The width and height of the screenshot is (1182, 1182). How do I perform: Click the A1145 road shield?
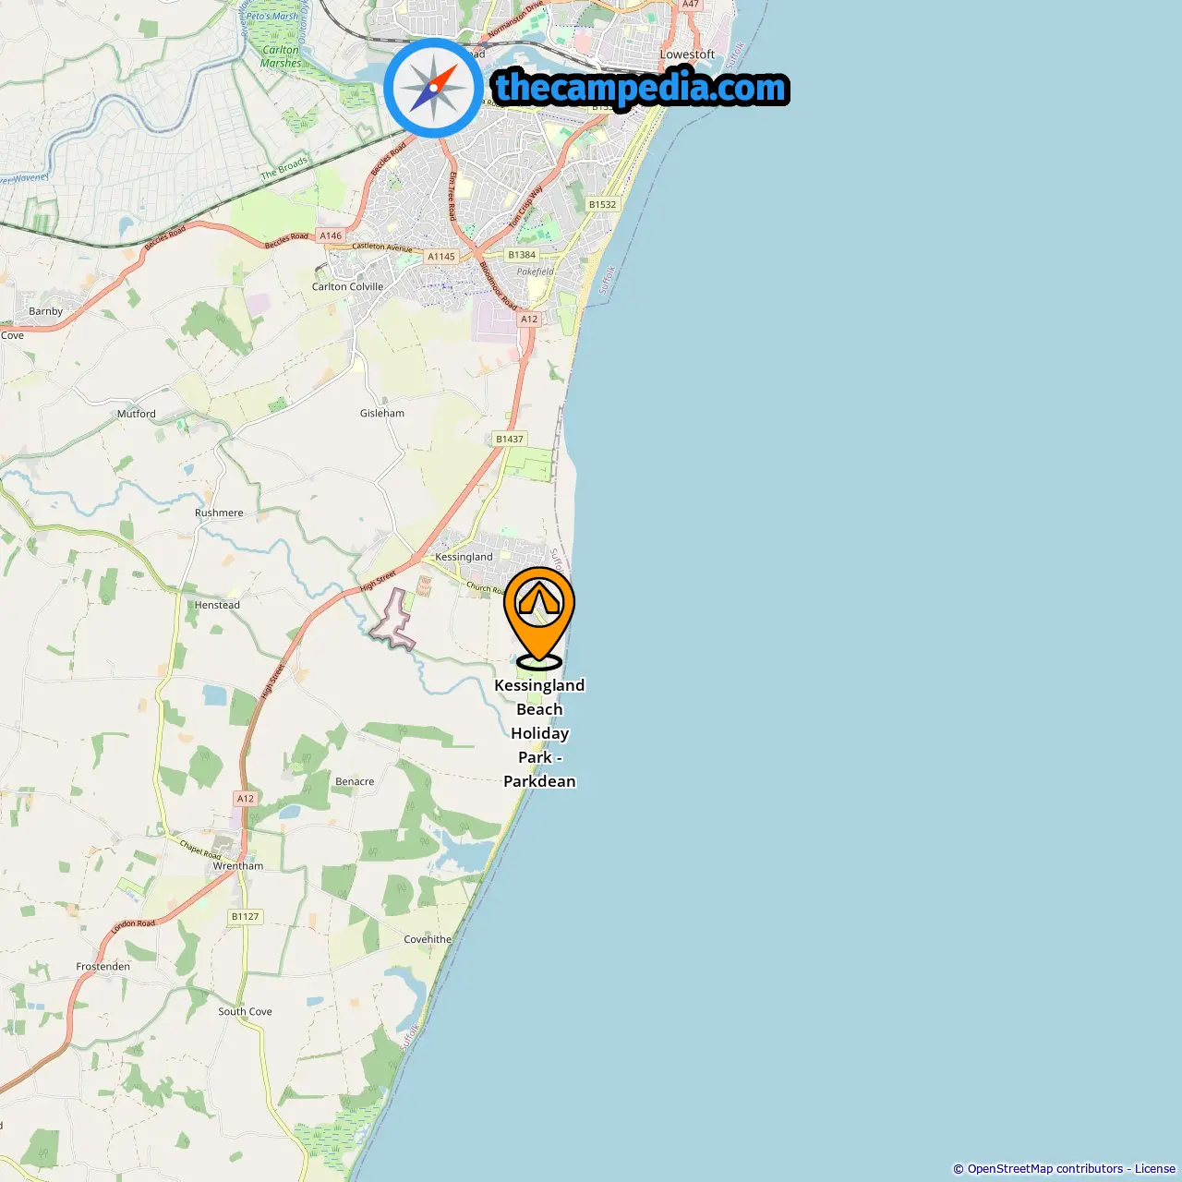pyautogui.click(x=441, y=257)
